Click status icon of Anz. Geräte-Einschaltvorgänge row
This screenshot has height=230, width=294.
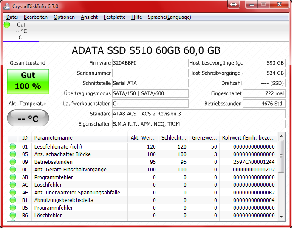click(x=13, y=169)
